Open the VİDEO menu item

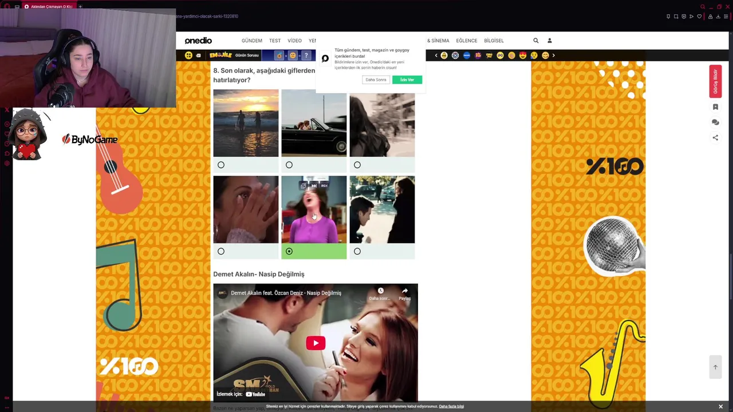294,41
